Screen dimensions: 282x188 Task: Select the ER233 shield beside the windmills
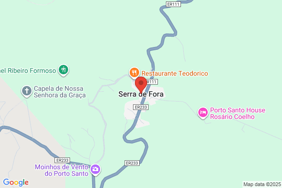(62, 160)
